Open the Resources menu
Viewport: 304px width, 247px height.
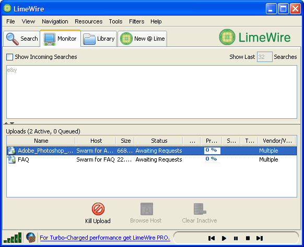click(x=89, y=21)
